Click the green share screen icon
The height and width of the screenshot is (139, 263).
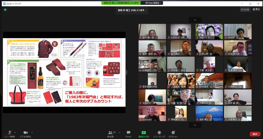(x=144, y=133)
